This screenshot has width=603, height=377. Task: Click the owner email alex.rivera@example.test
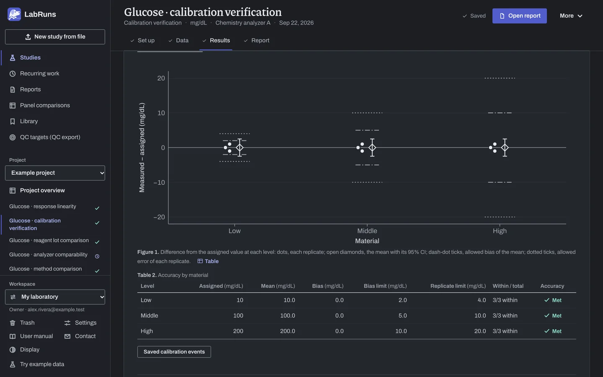coord(56,310)
